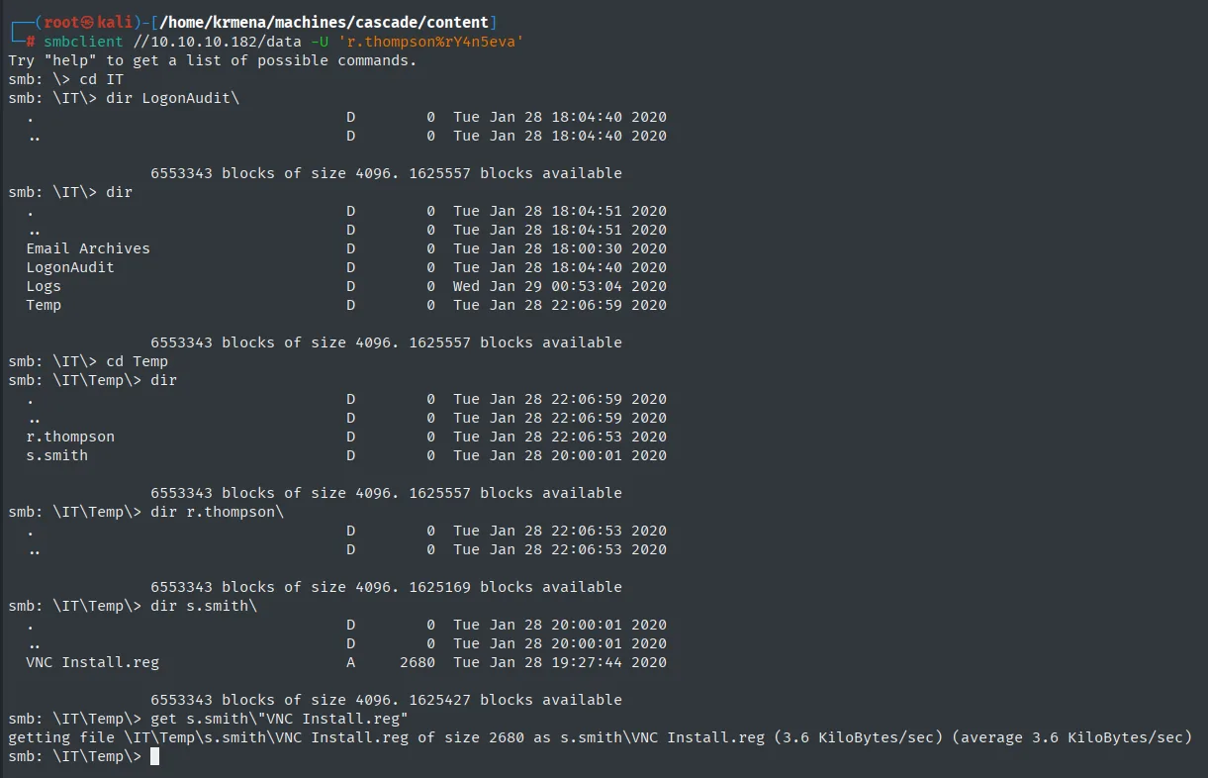1208x778 pixels.
Task: Click the 'getting file' transfer output line
Action: [600, 737]
